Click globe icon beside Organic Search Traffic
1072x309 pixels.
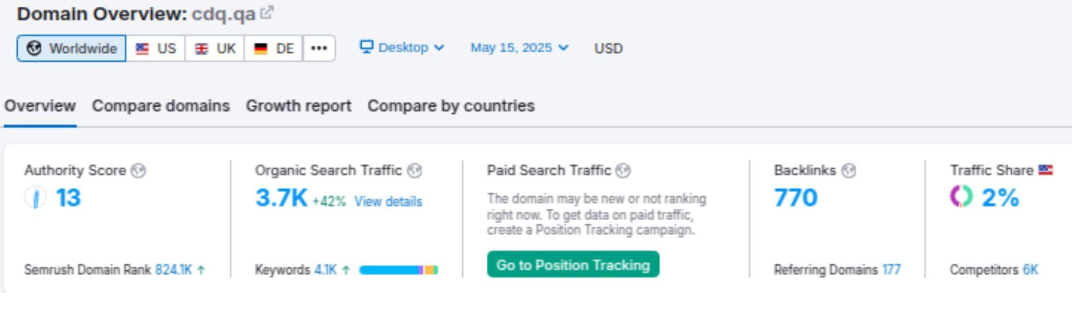click(414, 171)
